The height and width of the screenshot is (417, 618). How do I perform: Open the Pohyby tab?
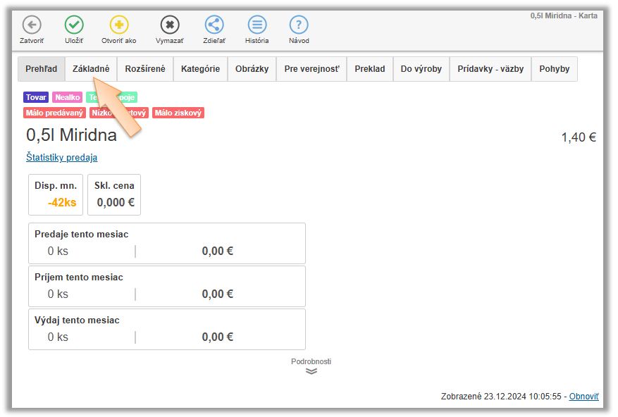555,69
